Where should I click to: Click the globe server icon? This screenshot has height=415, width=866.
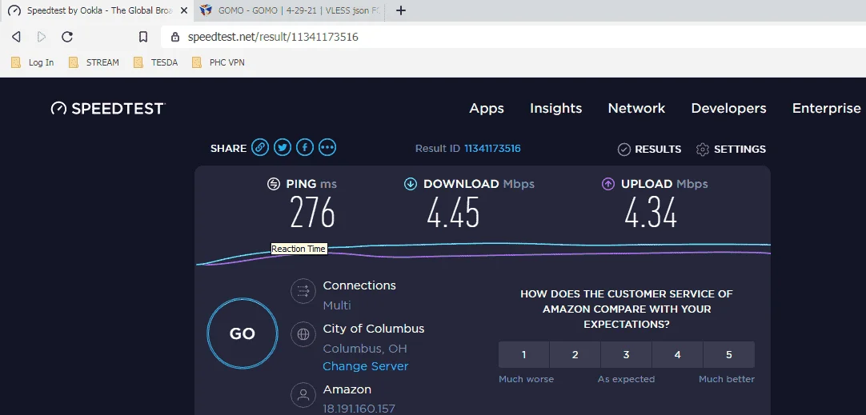(303, 334)
